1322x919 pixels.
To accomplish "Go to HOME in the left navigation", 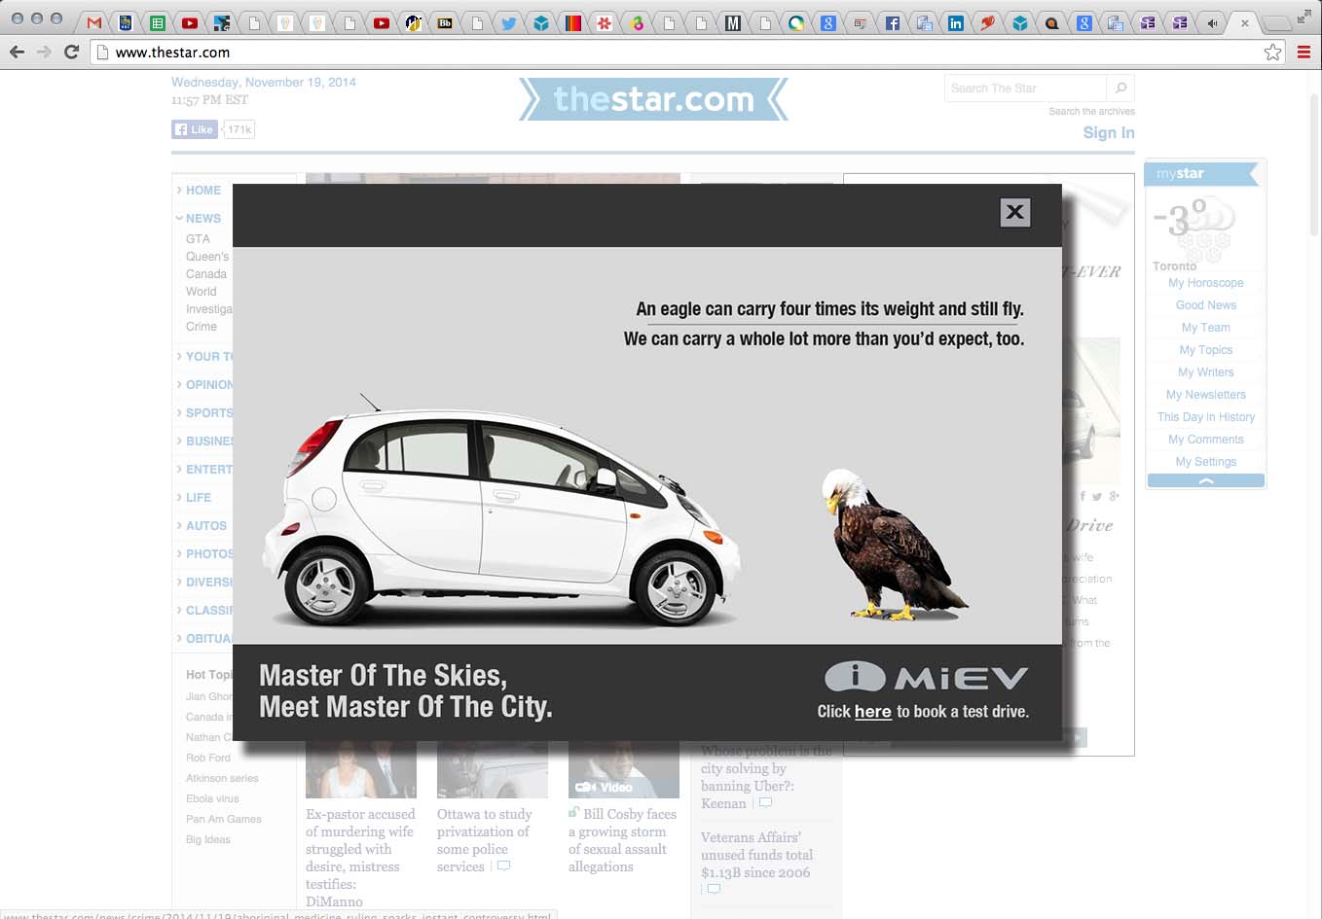I will coord(203,190).
